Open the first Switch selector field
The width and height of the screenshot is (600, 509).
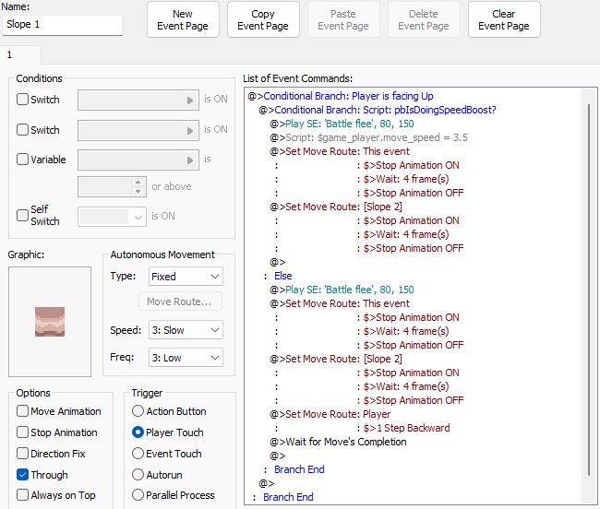(138, 101)
